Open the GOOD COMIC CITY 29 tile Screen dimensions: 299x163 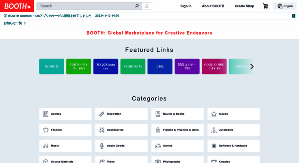click(x=214, y=67)
